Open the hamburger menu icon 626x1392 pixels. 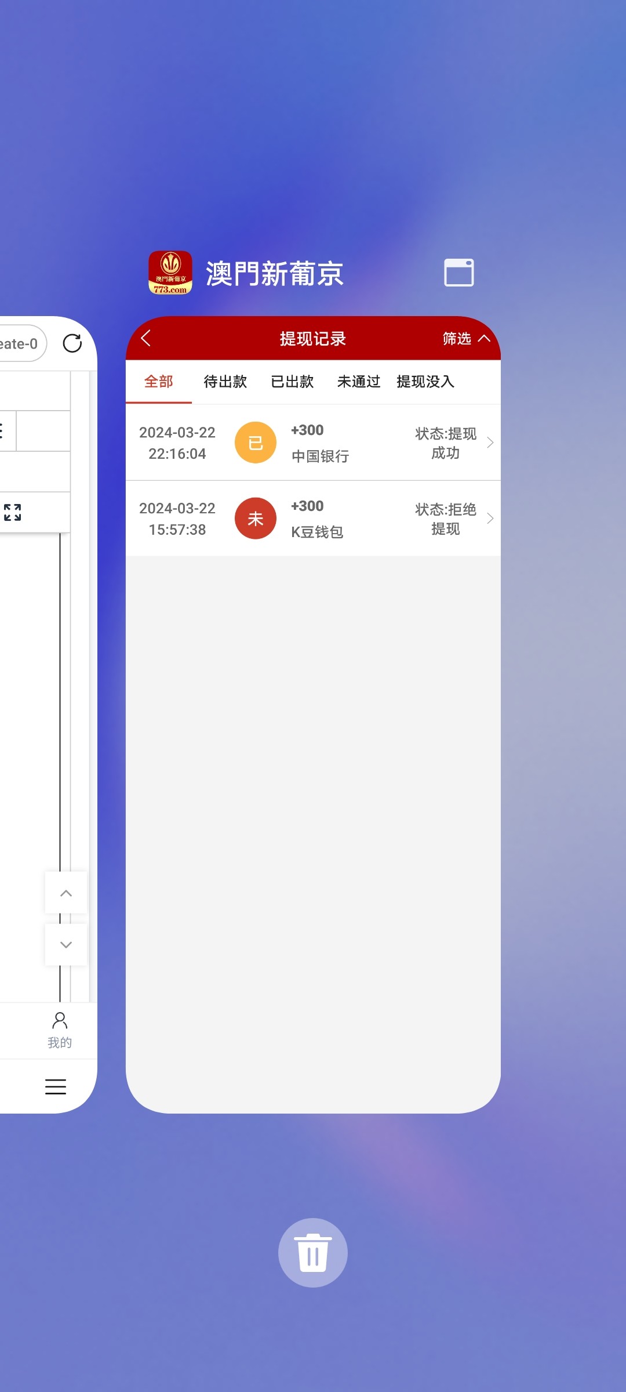pyautogui.click(x=56, y=1086)
